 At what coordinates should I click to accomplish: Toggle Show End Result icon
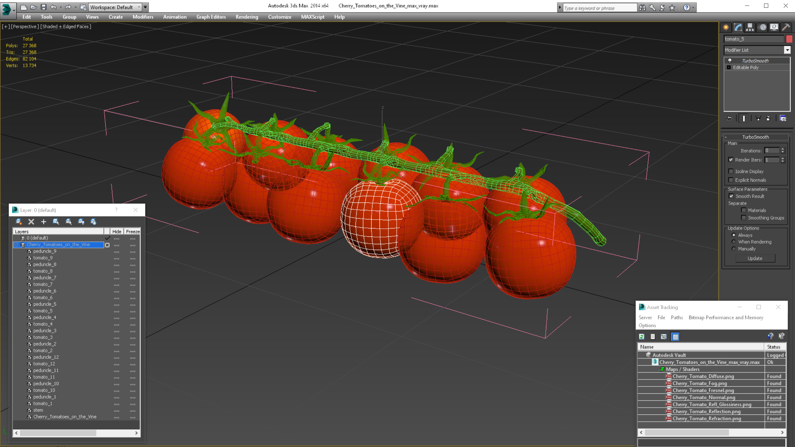click(744, 118)
